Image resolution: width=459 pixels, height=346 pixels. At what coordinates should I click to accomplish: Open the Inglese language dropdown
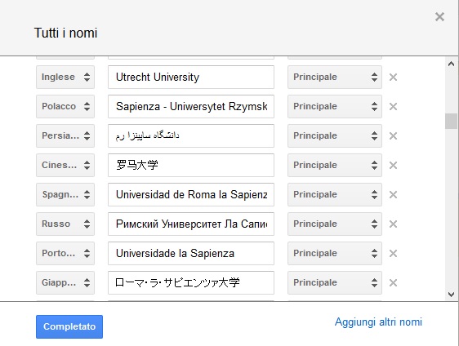coord(65,78)
